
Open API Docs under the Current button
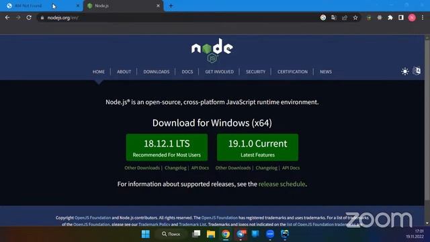click(x=291, y=167)
